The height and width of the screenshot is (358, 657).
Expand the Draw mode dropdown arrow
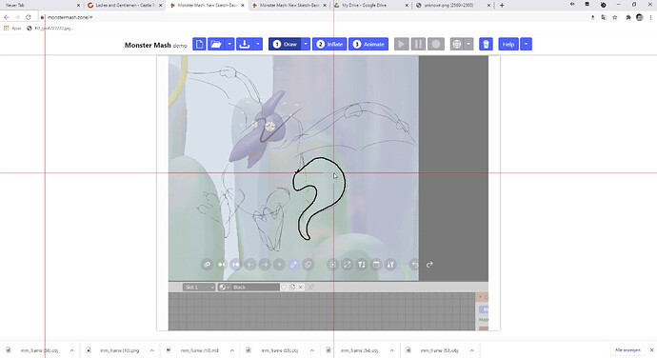(306, 44)
